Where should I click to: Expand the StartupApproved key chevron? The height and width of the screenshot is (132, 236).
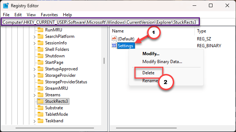34,69
